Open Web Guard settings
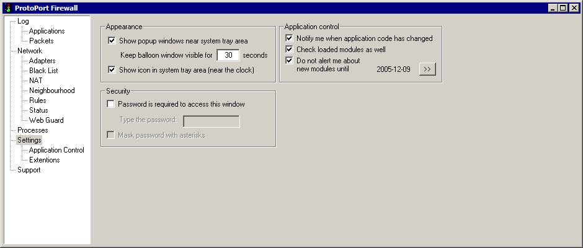 click(x=46, y=120)
